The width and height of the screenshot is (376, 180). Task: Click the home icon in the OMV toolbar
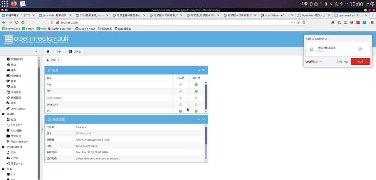click(48, 51)
